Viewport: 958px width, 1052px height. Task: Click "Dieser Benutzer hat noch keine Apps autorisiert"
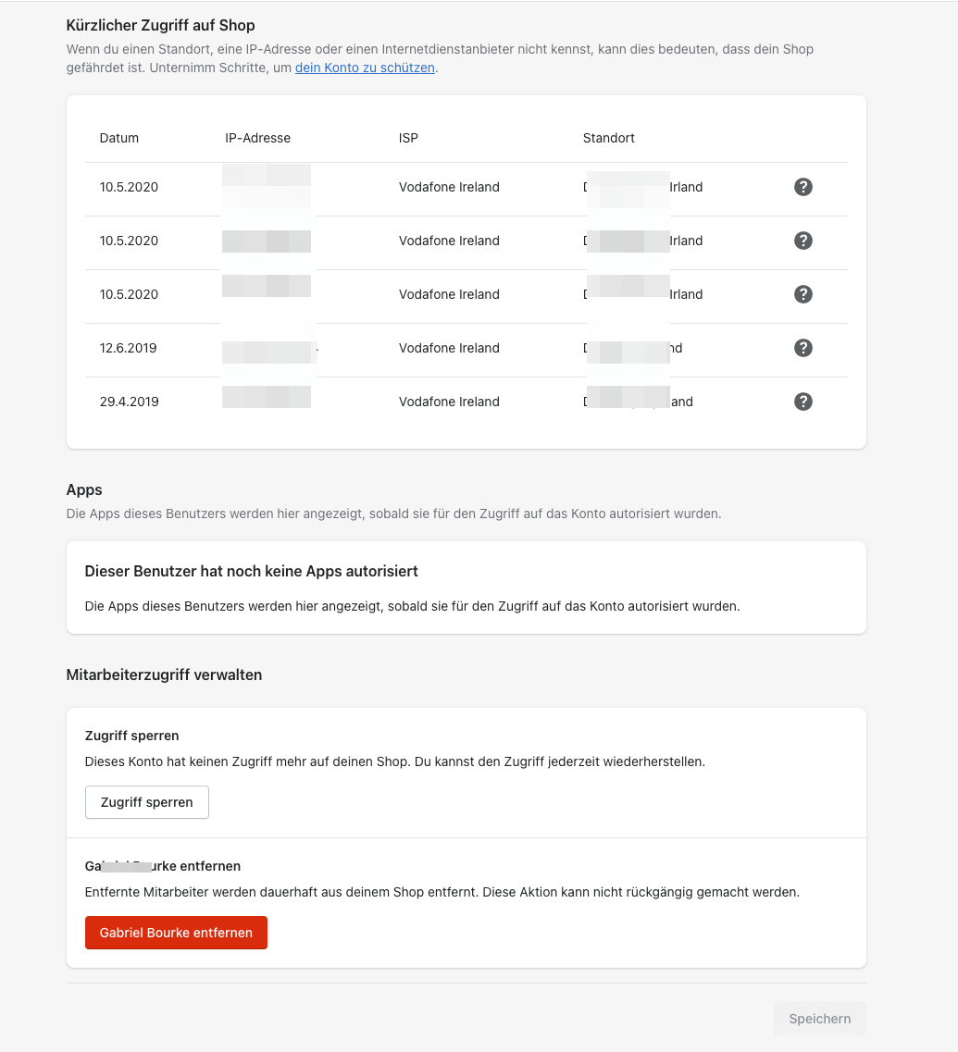(251, 571)
